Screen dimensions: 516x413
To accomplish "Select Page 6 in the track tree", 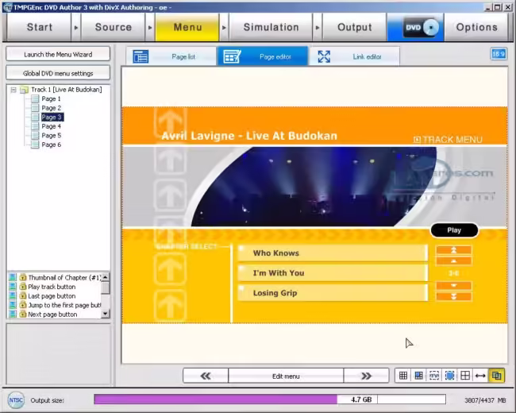I will coord(51,145).
